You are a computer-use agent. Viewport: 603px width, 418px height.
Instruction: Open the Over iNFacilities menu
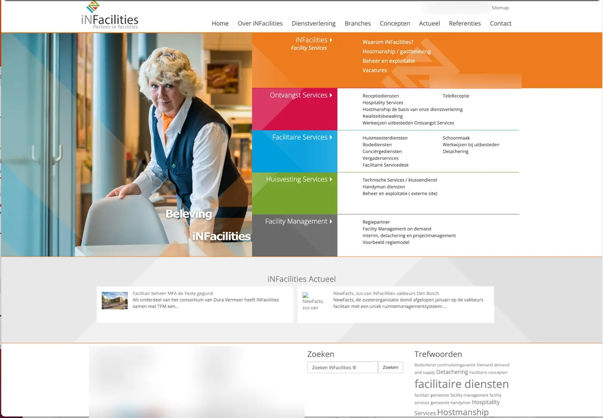(x=260, y=24)
